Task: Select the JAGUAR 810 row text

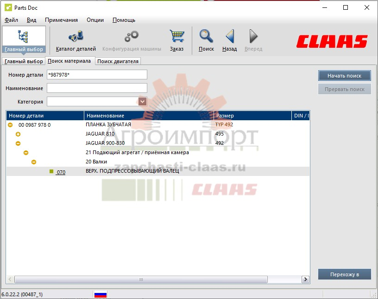Action: pos(100,134)
